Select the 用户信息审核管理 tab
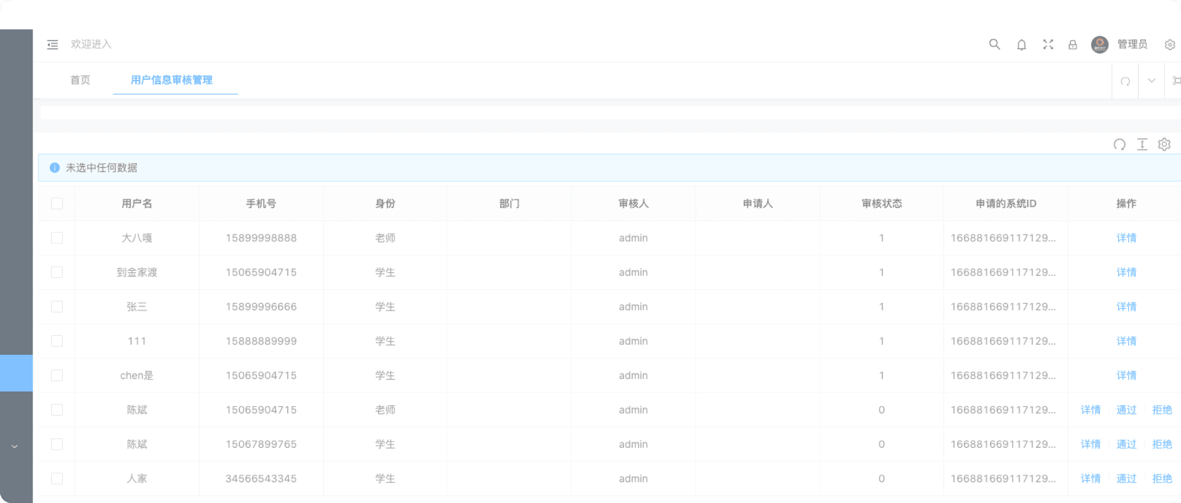 (x=172, y=80)
